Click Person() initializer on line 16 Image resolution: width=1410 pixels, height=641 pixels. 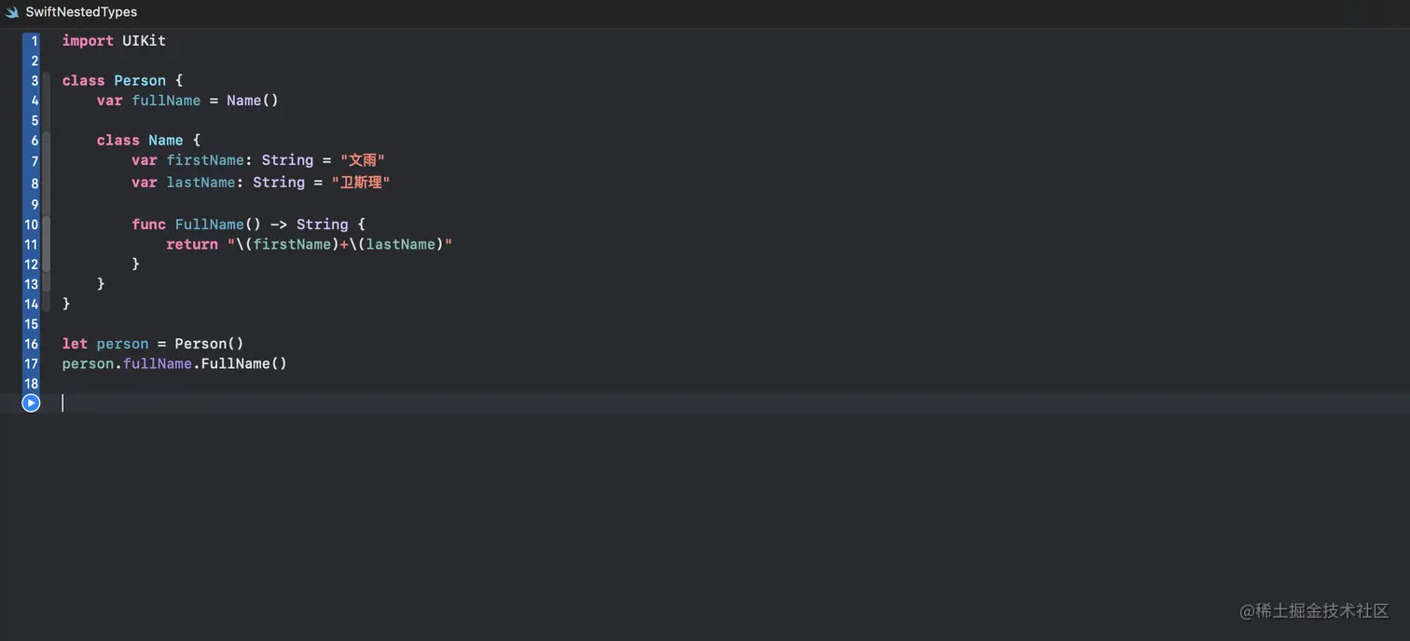(209, 344)
